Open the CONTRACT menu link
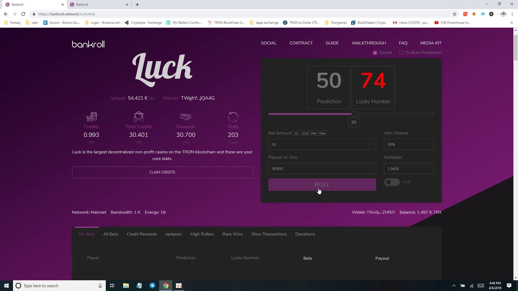Image resolution: width=518 pixels, height=291 pixels. 301,43
